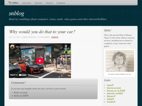
Task: Open the Categories menu item
Action: click(27, 3)
